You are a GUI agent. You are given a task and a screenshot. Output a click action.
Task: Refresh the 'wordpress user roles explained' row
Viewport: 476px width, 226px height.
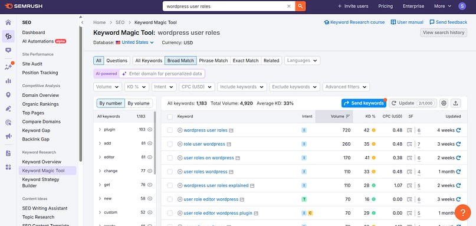[458, 185]
